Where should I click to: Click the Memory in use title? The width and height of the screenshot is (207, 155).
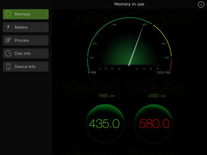pyautogui.click(x=129, y=4)
